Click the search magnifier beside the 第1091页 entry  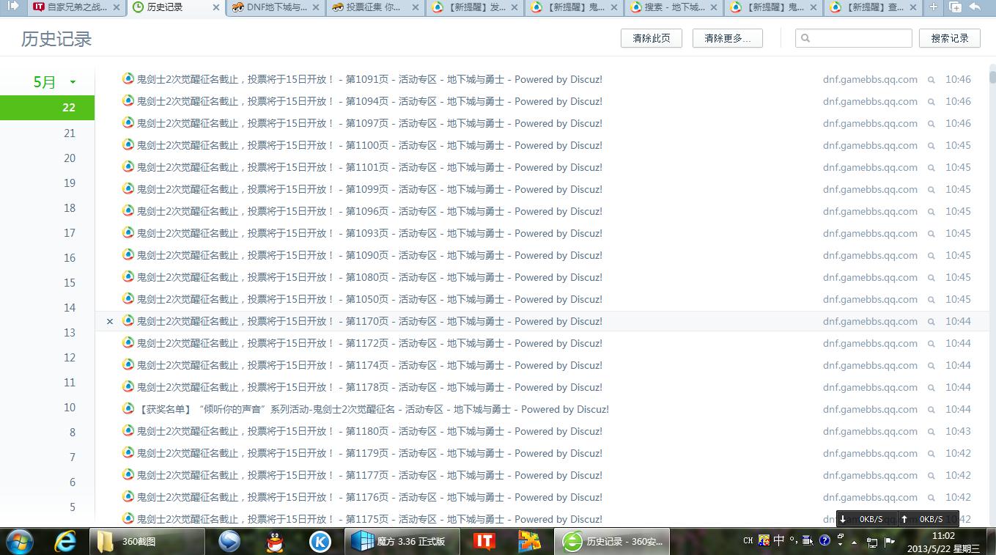tap(932, 80)
